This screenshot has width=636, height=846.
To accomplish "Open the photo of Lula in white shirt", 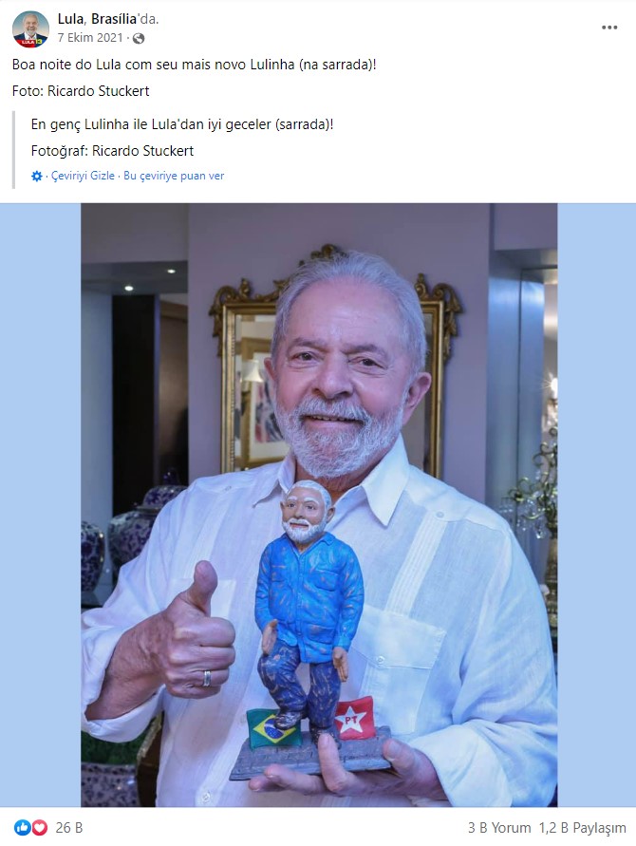I will tap(319, 505).
